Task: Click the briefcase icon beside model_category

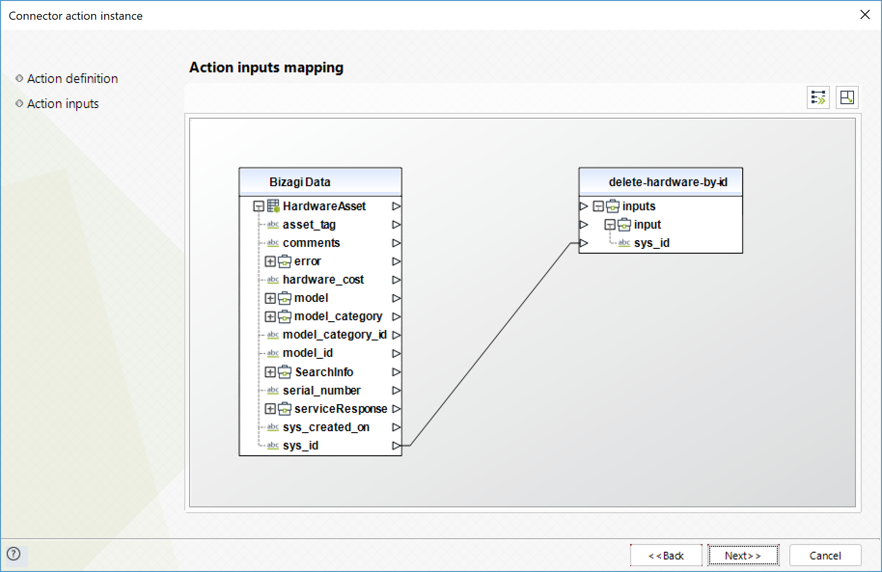Action: click(285, 316)
